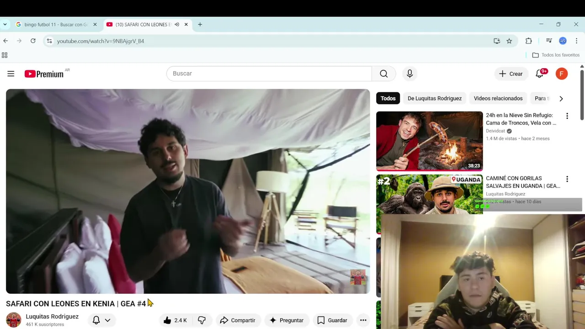Open Luquitas Rodriguez channel name link
585x329 pixels.
pyautogui.click(x=52, y=316)
